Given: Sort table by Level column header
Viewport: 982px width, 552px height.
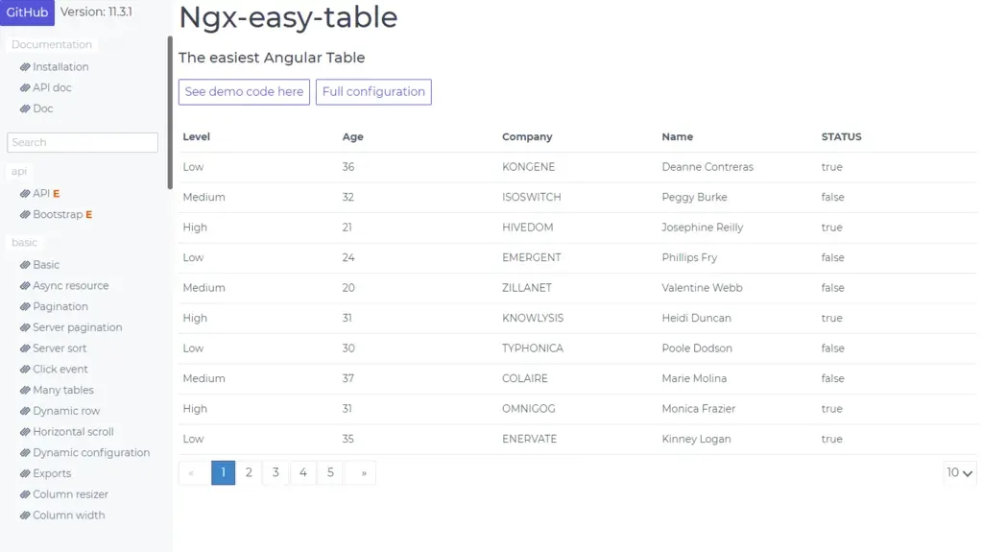Looking at the screenshot, I should pos(196,136).
